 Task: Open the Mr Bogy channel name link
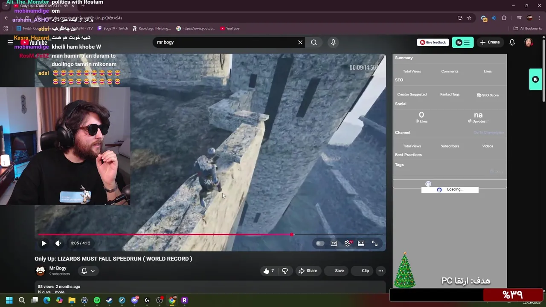tap(58, 268)
